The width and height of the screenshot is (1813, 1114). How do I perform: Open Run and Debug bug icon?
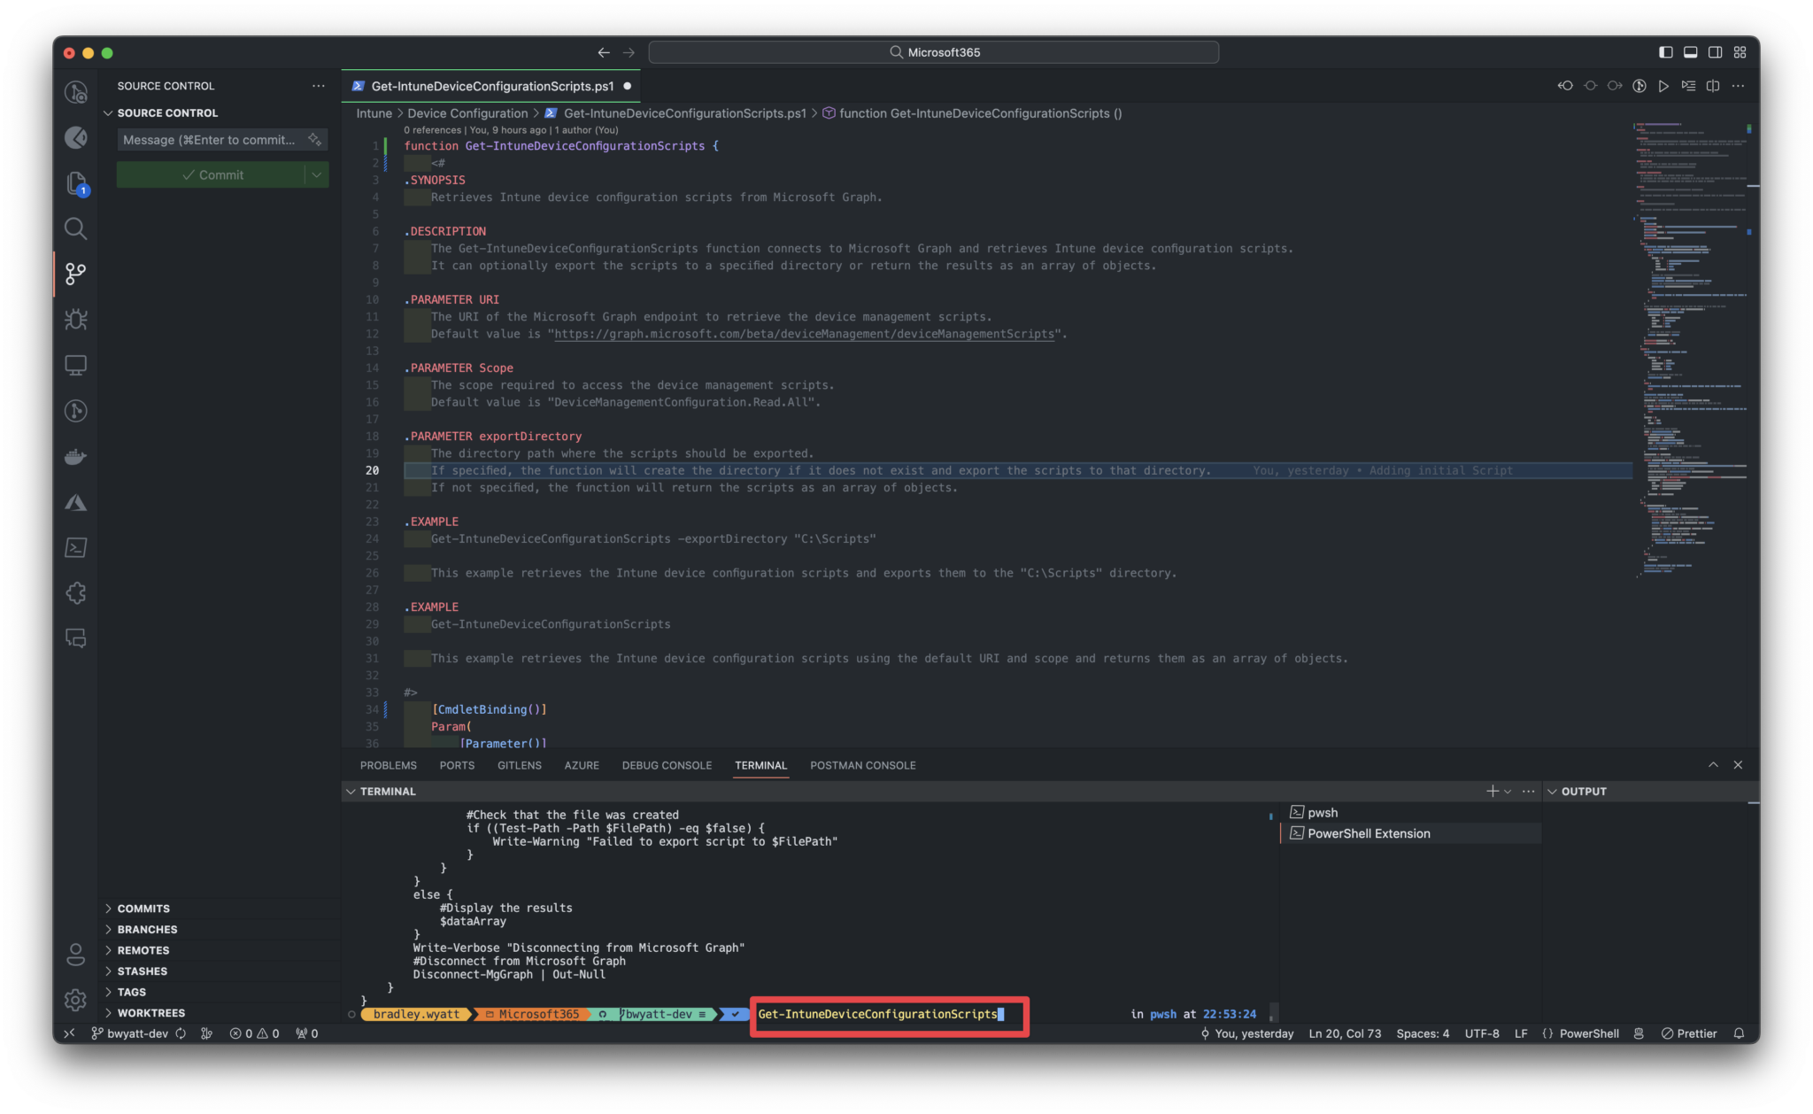coord(76,320)
